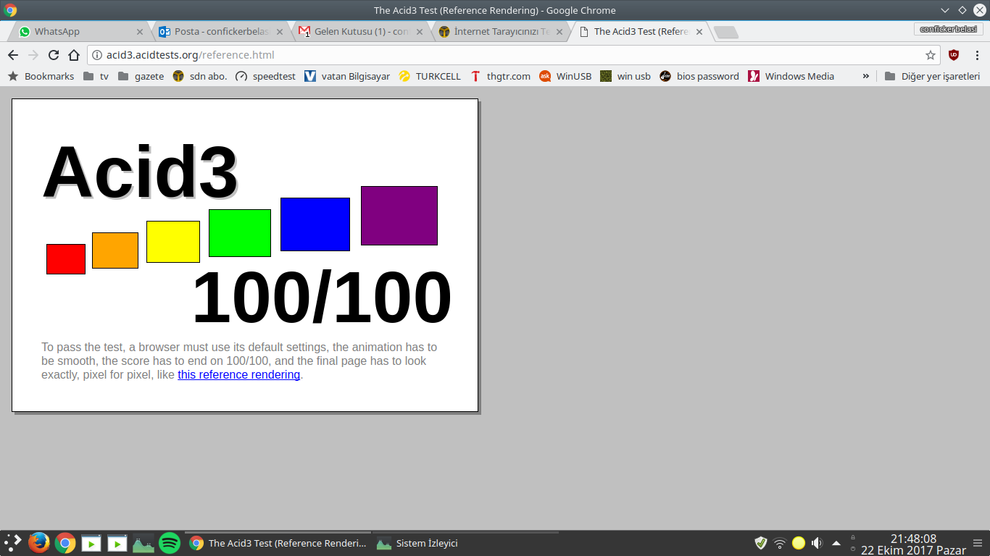
Task: Click the purple square
Action: coord(399,216)
